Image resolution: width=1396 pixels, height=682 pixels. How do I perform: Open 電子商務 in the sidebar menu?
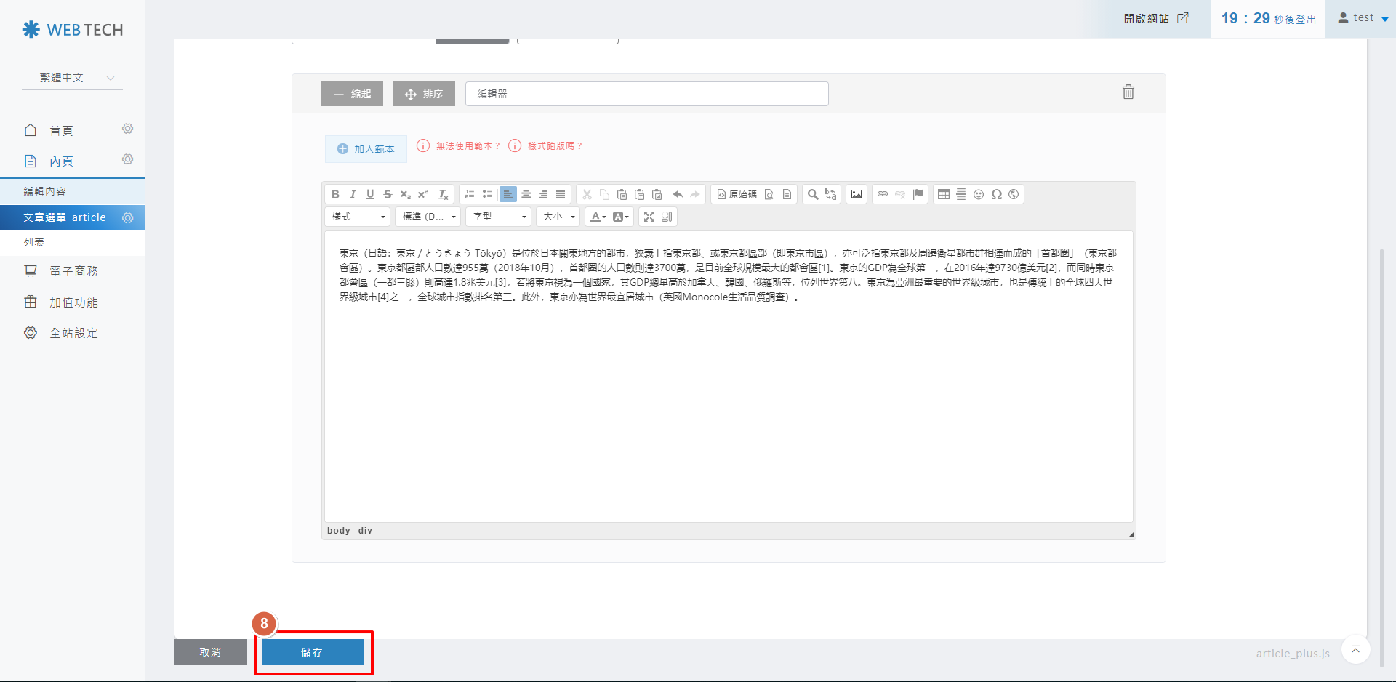pyautogui.click(x=73, y=271)
